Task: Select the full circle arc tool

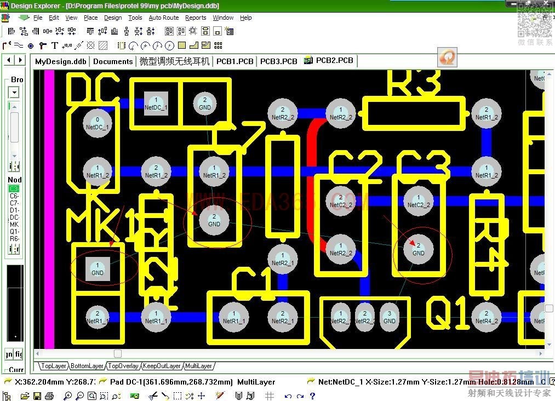Action: coord(169,45)
